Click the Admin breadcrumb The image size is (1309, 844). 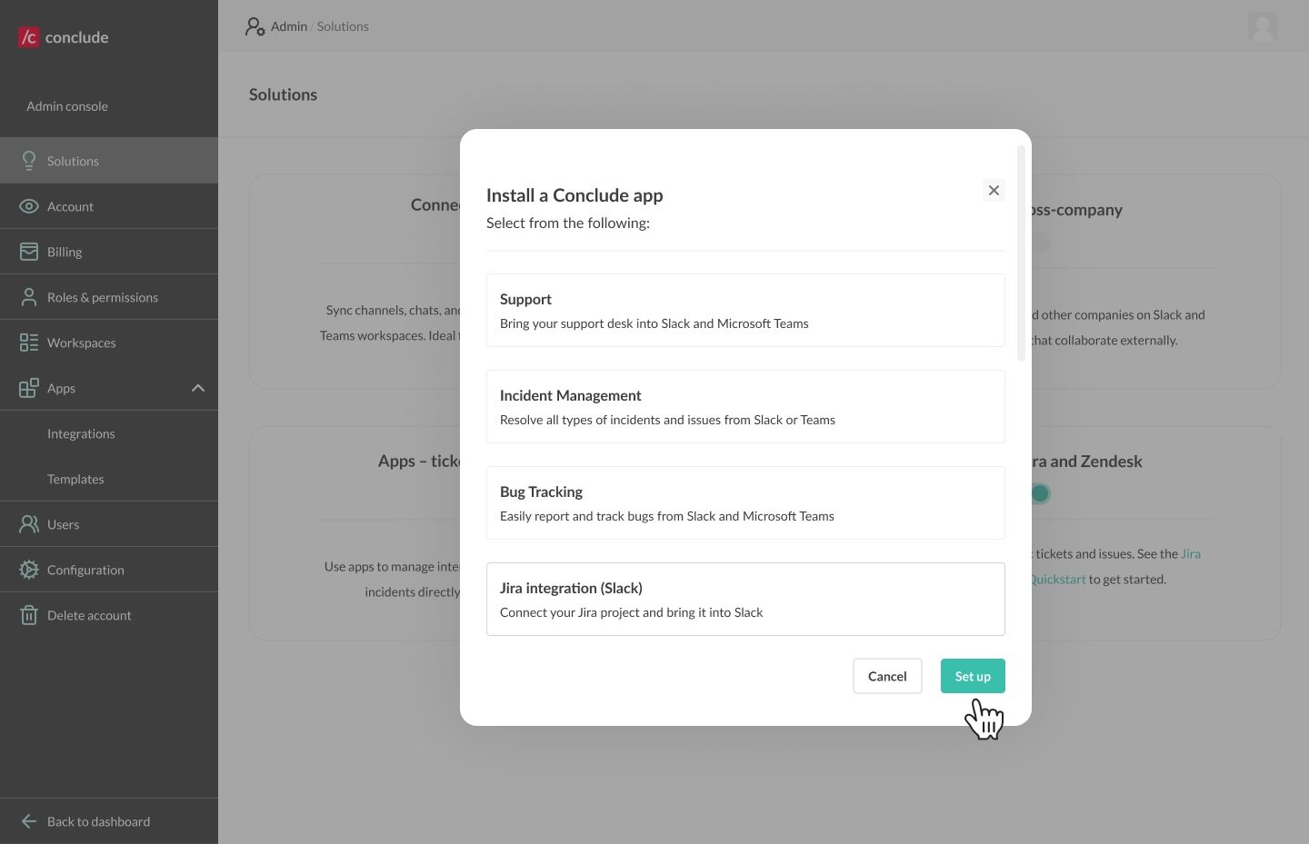pos(288,26)
